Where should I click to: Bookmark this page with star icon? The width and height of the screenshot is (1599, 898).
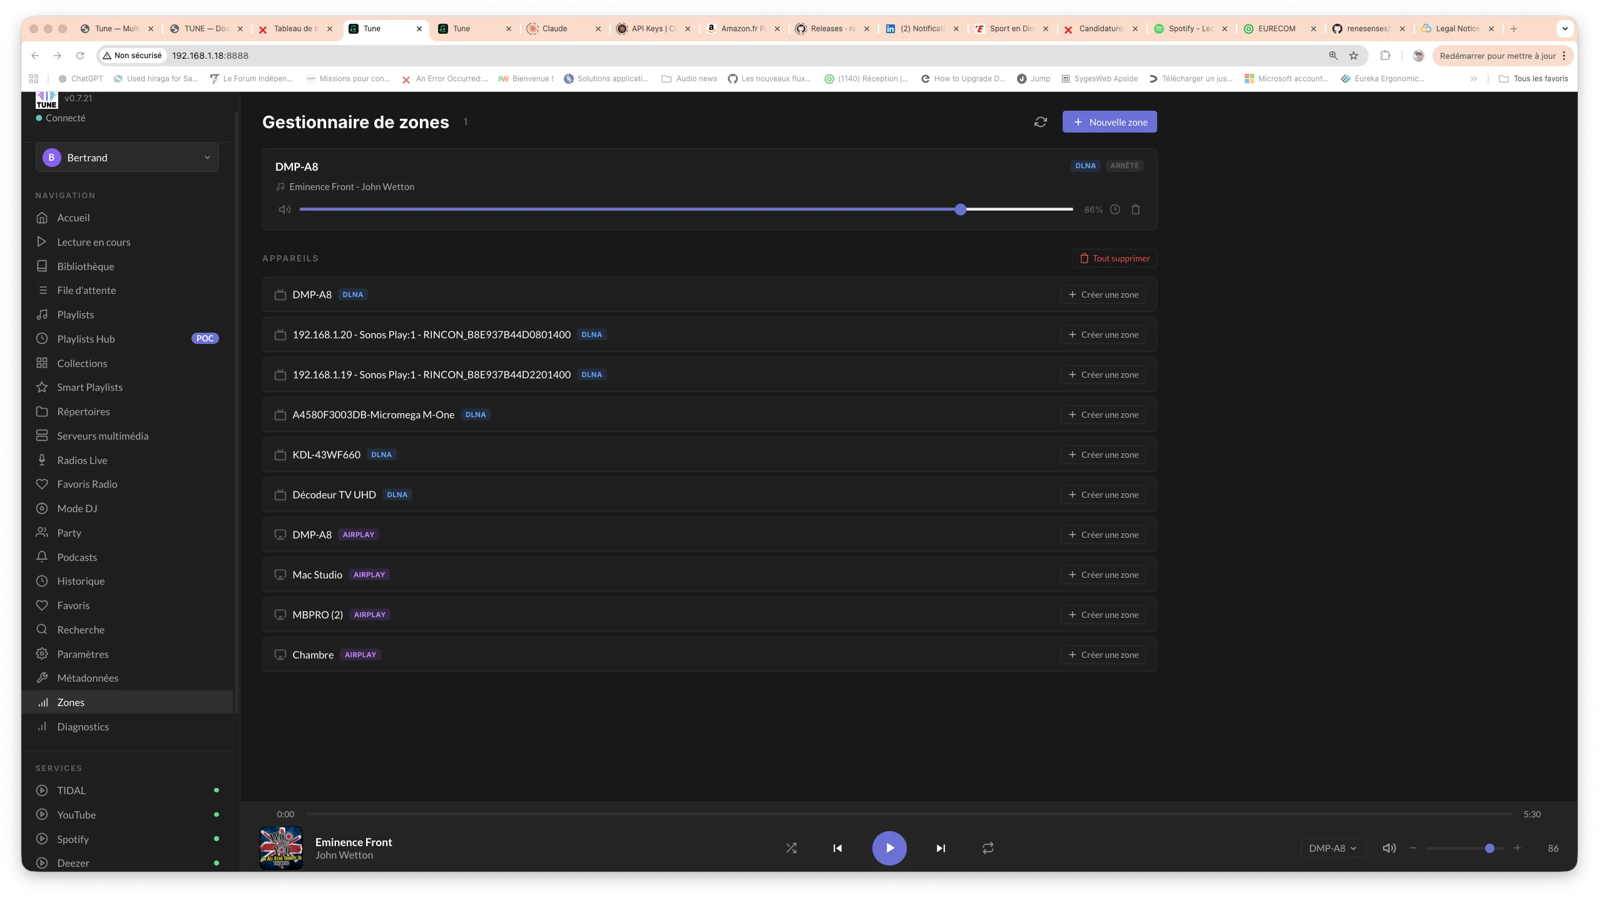1354,56
